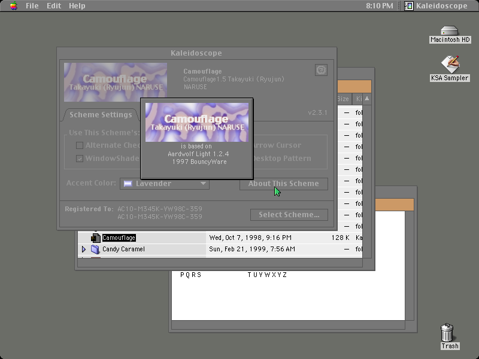The image size is (479, 359).
Task: Toggle the WindowShade checkbox
Action: pyautogui.click(x=80, y=159)
